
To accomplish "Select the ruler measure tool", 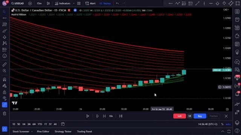I will pyautogui.click(x=5, y=64).
